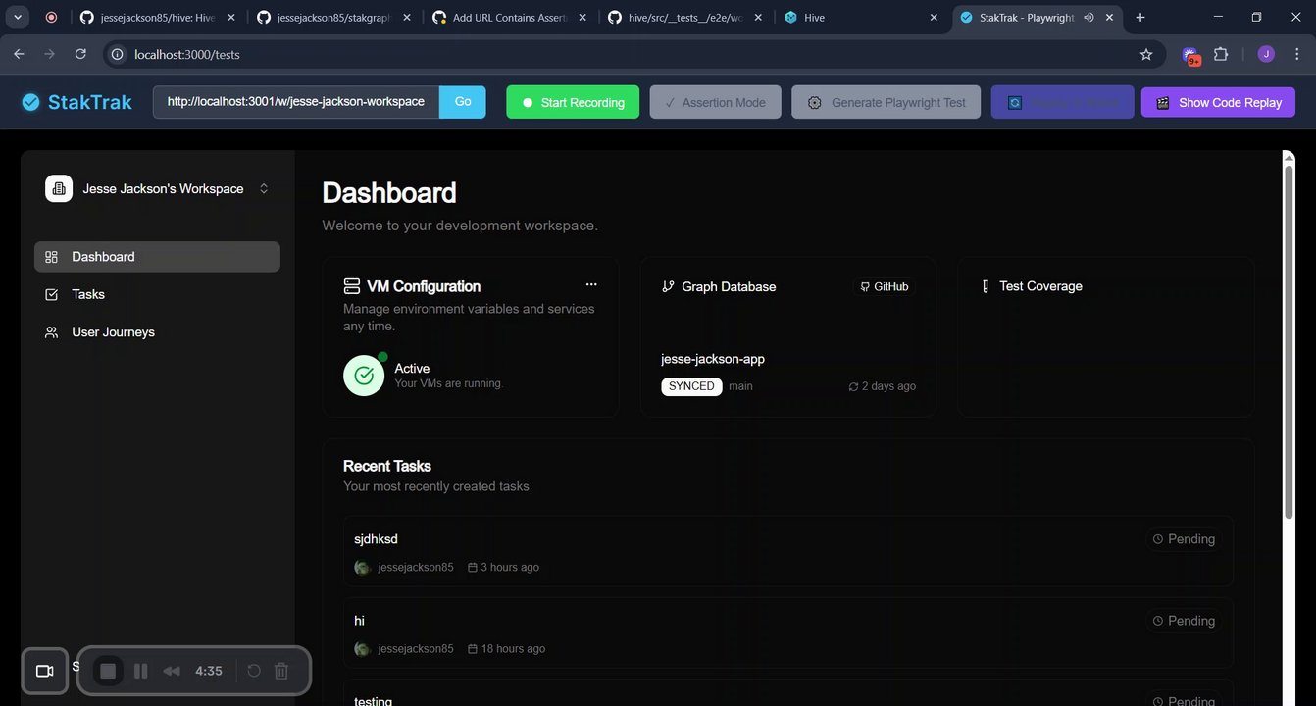Screen dimensions: 1316x706
Task: Click the calendar icon beside '18 hours ago'
Action: tap(473, 649)
